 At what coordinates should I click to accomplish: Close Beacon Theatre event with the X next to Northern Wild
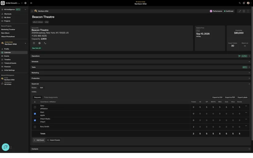click(x=32, y=11)
